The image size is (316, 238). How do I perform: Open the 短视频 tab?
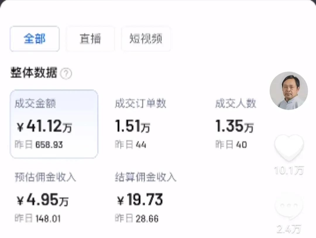pyautogui.click(x=146, y=39)
